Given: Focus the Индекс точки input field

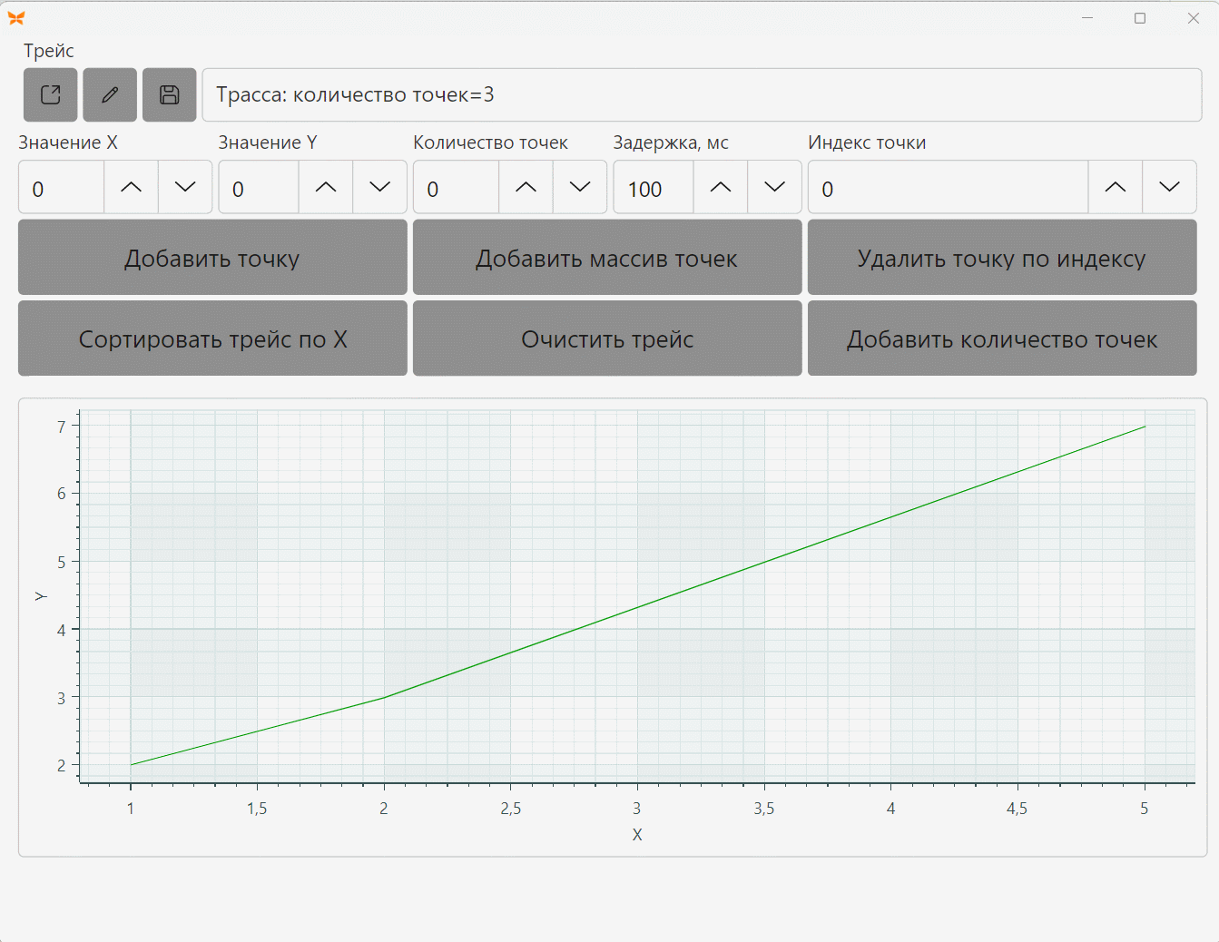Looking at the screenshot, I should click(x=949, y=188).
